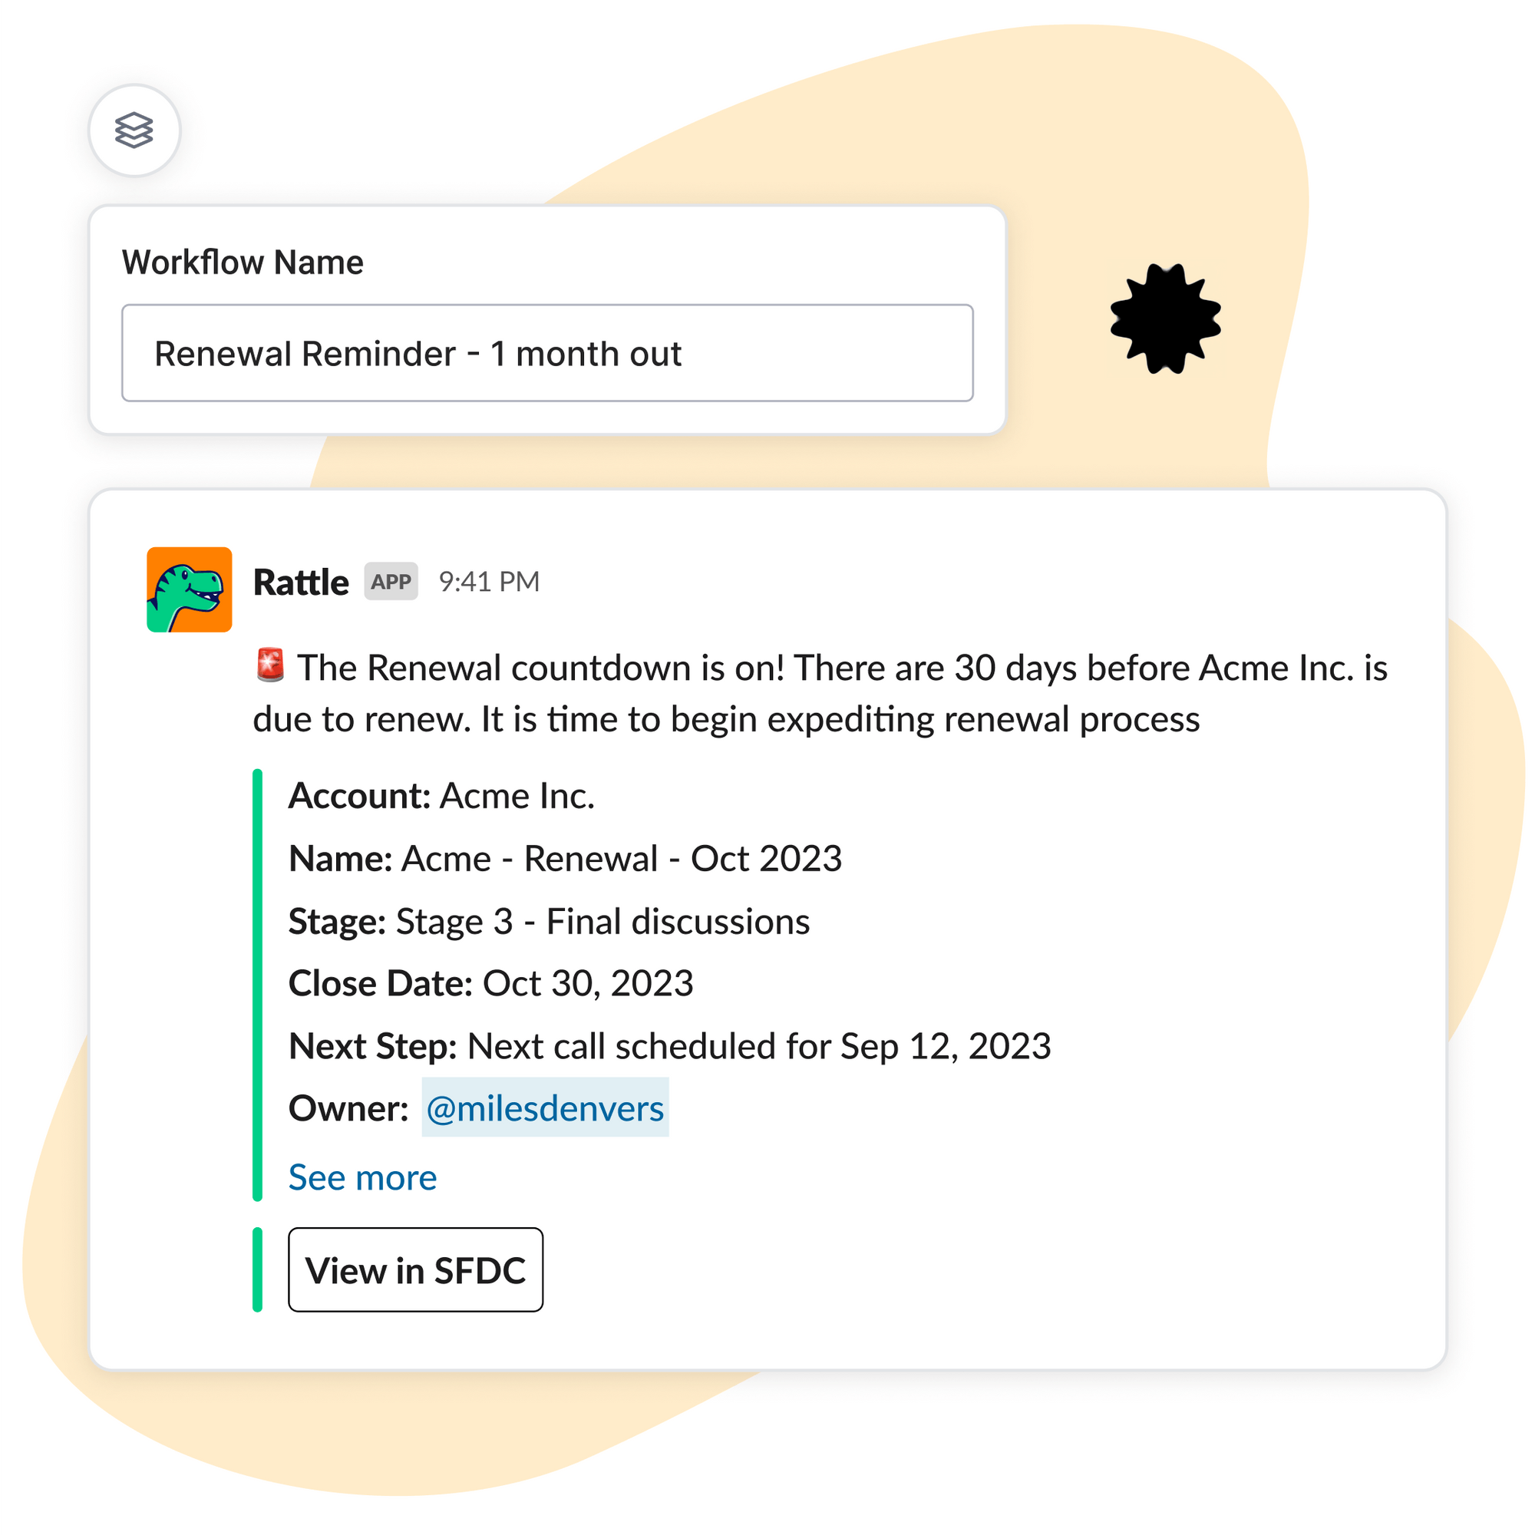Select the Workflow Name label
The image size is (1535, 1535).
pyautogui.click(x=243, y=262)
